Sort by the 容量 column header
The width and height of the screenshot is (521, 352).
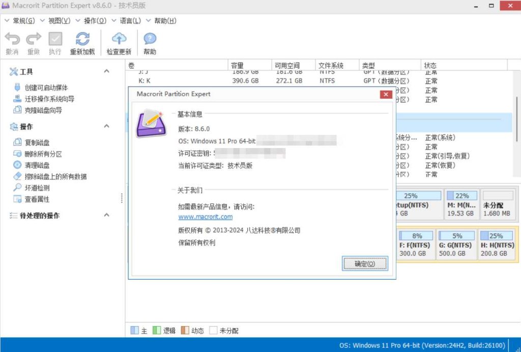[249, 66]
